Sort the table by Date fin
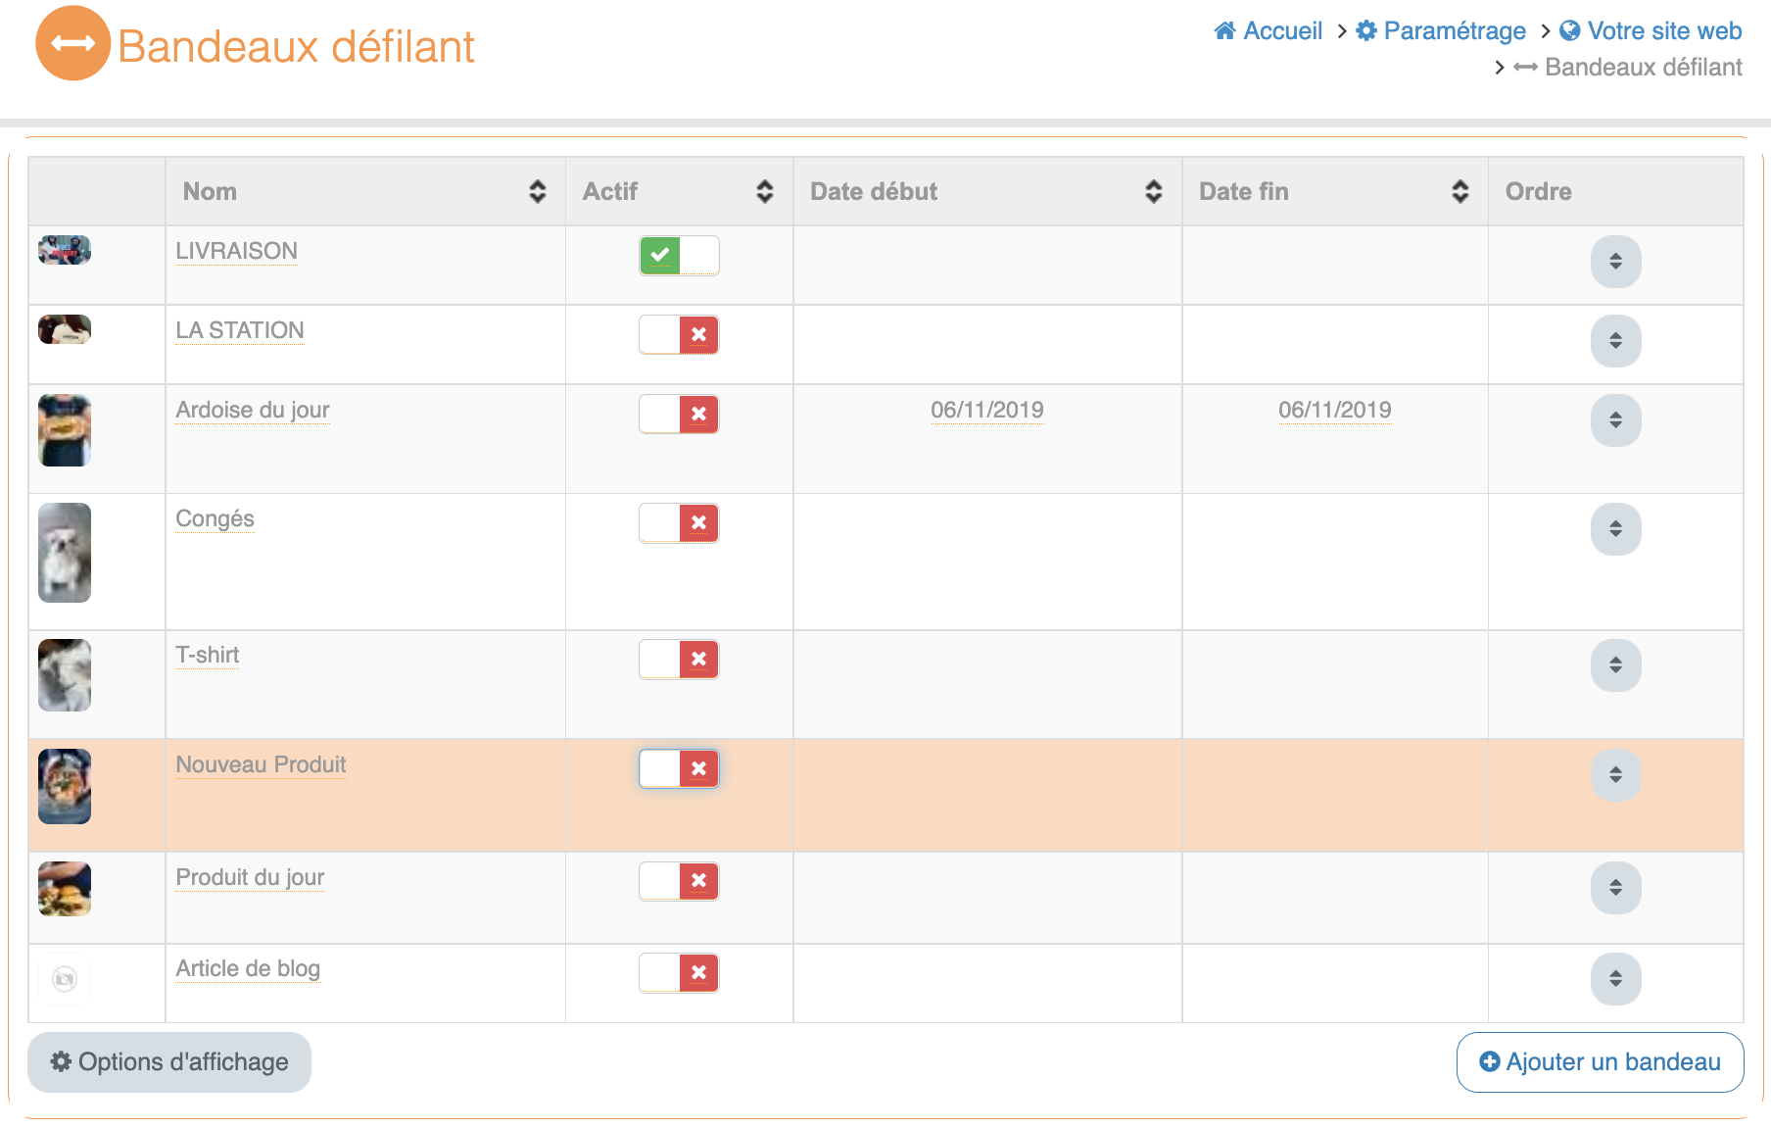The height and width of the screenshot is (1129, 1771). tap(1460, 192)
